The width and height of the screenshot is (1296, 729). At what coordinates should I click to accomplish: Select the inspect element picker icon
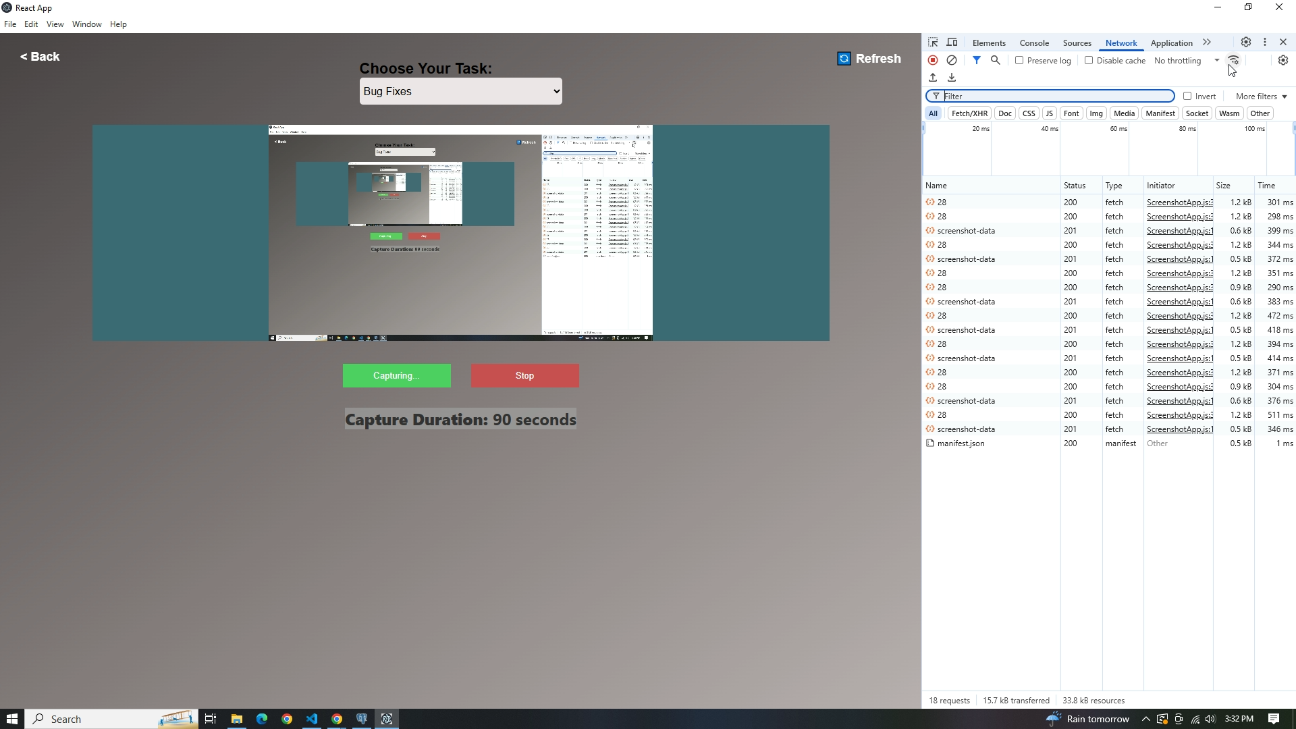click(933, 43)
